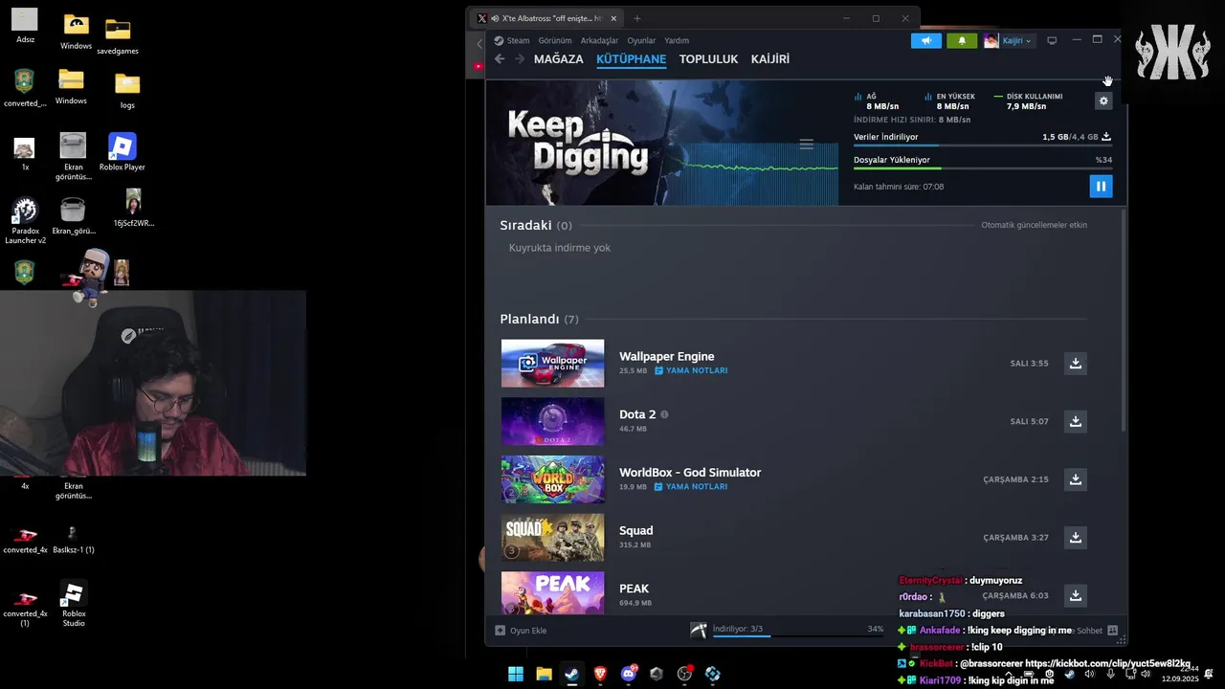
Task: Download the Dota 2 update now
Action: pyautogui.click(x=1076, y=421)
